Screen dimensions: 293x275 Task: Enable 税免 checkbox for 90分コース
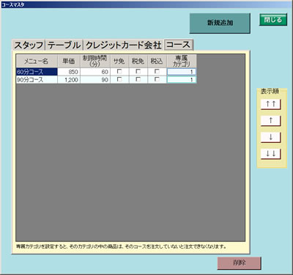[138, 79]
